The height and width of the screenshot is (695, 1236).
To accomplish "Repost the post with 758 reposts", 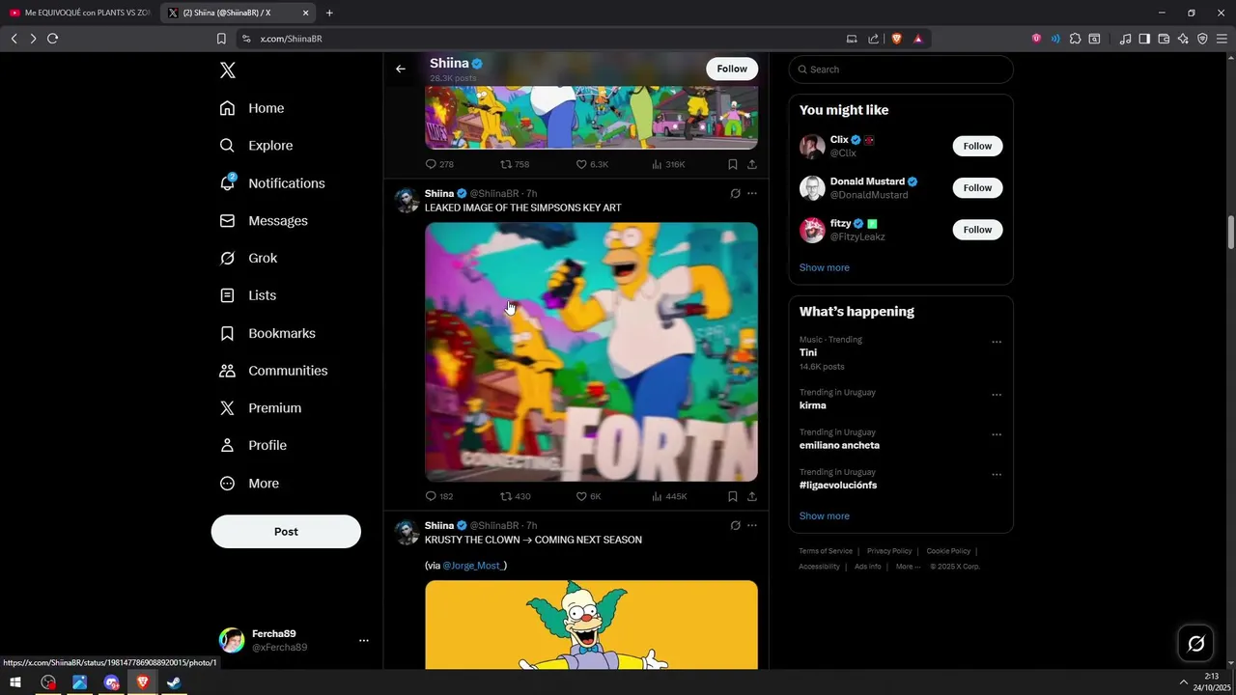I will point(515,164).
